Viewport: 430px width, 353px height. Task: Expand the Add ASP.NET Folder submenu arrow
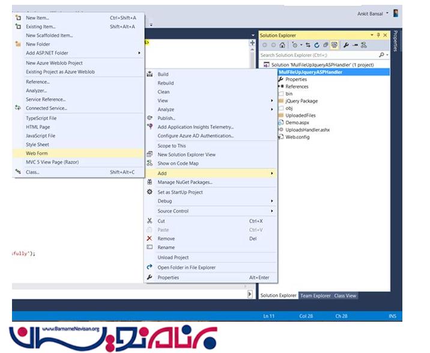[139, 53]
